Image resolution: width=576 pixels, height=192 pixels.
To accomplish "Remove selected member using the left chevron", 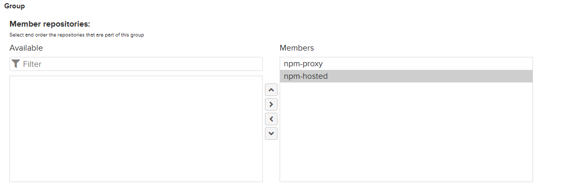I will tap(271, 119).
